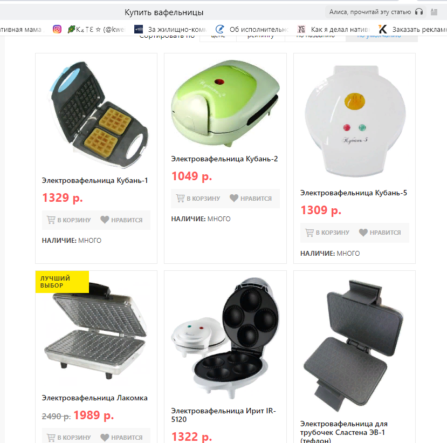Open 'Как я делал натив' bookmark
Image resolution: width=447 pixels, height=443 pixels.
[333, 29]
